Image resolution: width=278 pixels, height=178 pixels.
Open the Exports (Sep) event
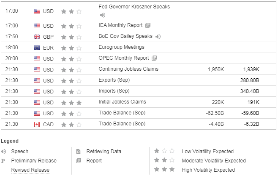114,80
